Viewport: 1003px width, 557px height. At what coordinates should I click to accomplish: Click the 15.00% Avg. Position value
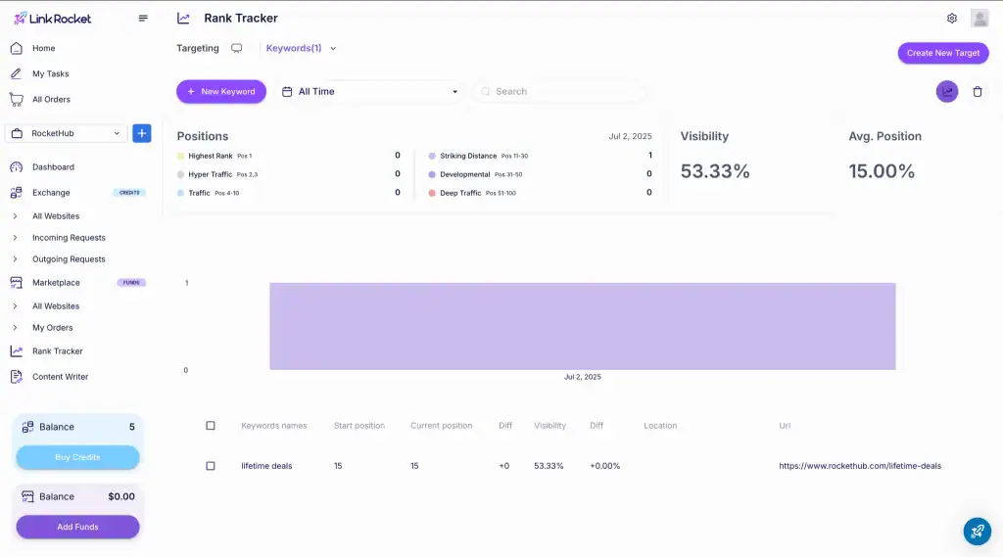click(882, 171)
